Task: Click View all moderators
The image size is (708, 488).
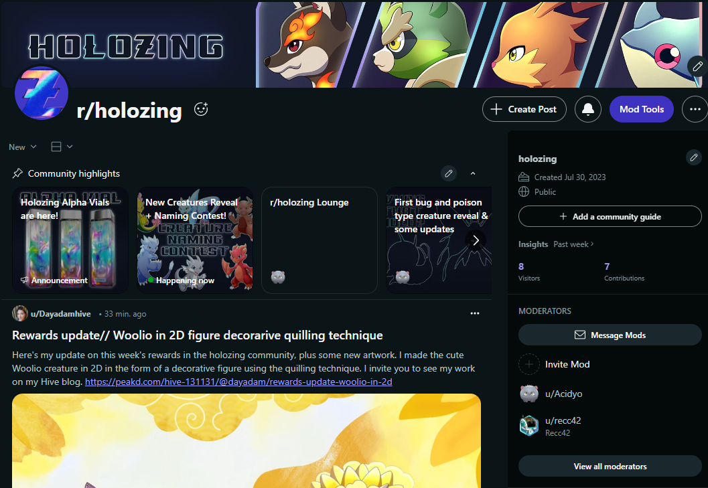Action: click(610, 467)
